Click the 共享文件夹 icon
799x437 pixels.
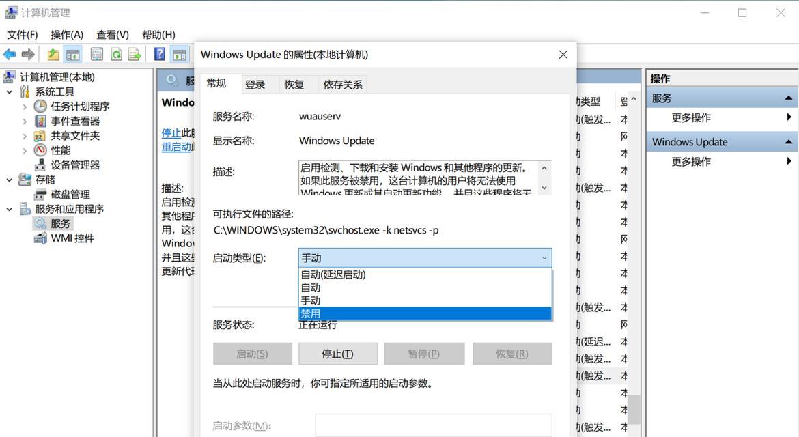(40, 135)
